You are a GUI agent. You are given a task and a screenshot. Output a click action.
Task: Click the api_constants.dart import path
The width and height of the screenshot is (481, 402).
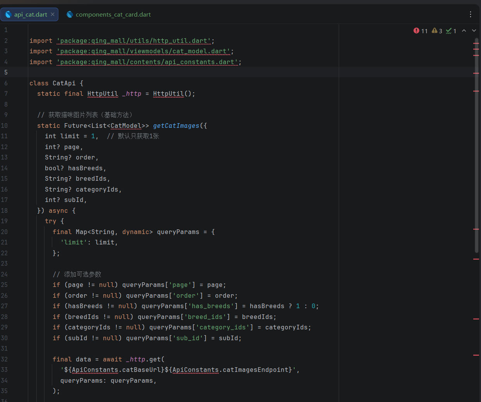click(x=147, y=62)
